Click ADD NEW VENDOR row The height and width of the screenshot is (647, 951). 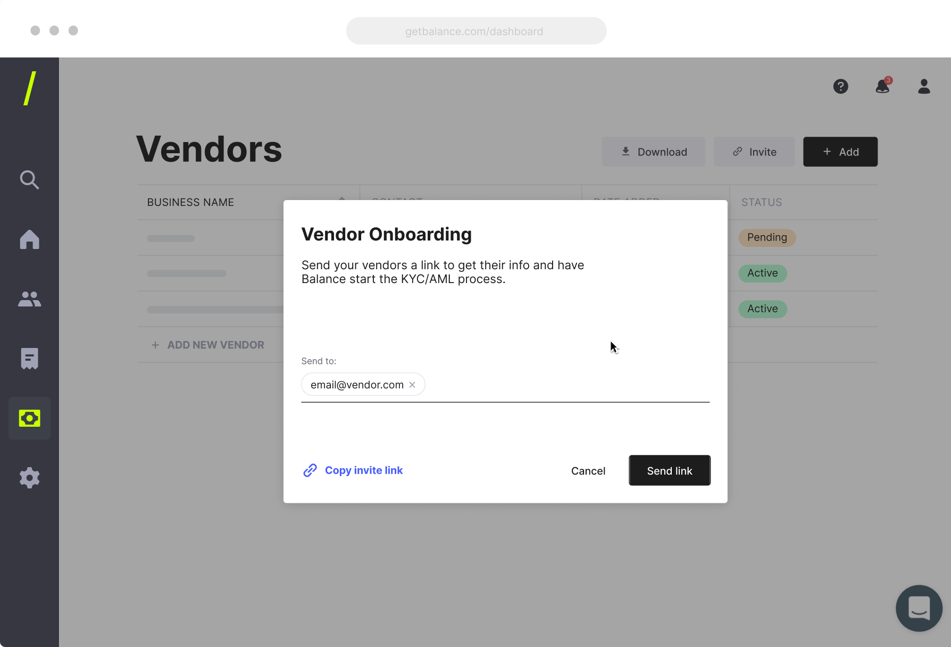[208, 345]
